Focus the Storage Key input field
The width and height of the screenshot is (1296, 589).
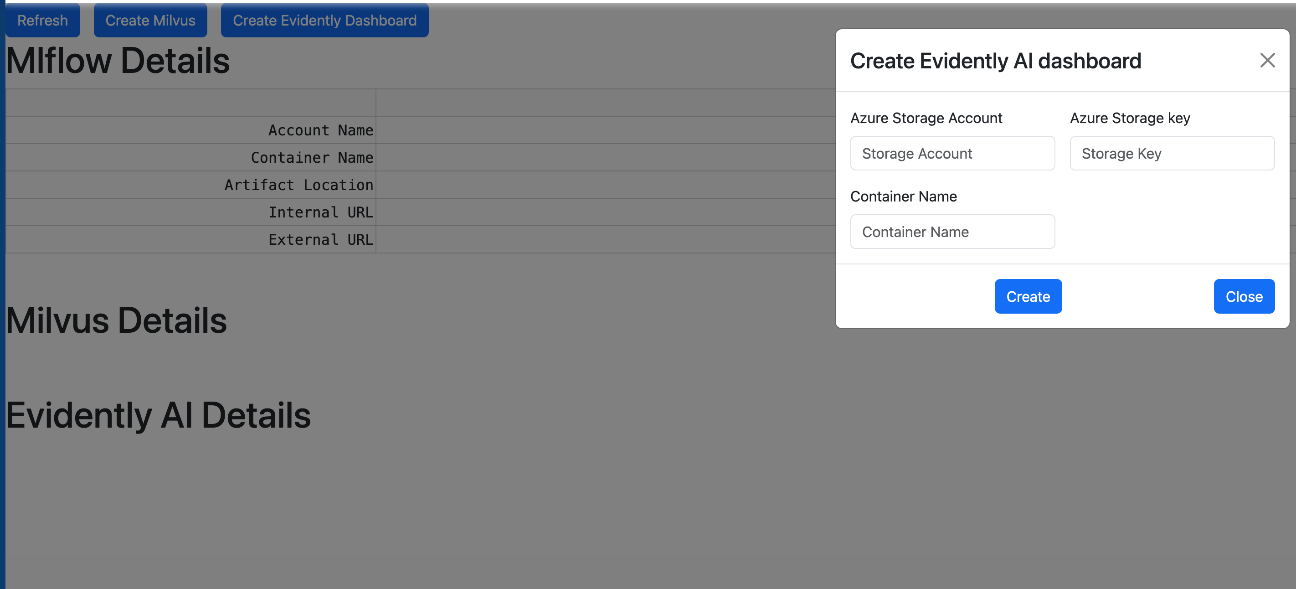pos(1172,154)
